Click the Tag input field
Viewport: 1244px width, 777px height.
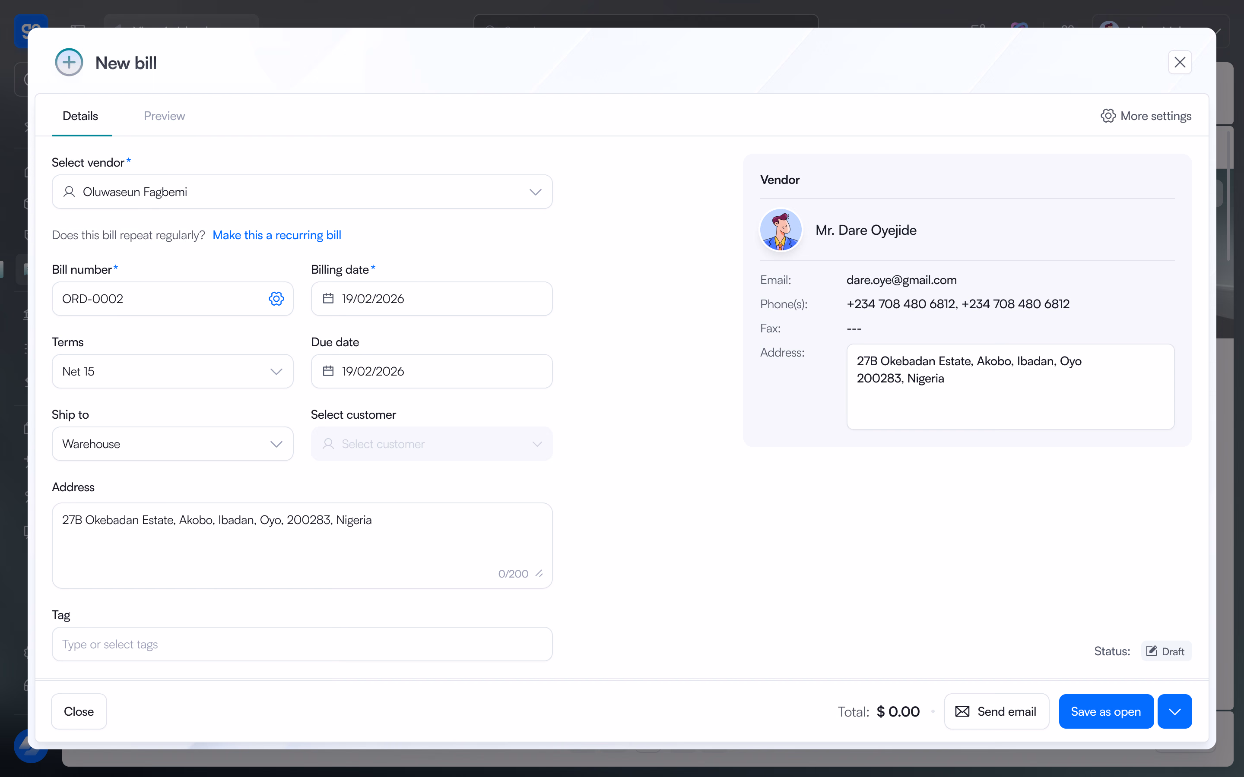[x=302, y=644]
